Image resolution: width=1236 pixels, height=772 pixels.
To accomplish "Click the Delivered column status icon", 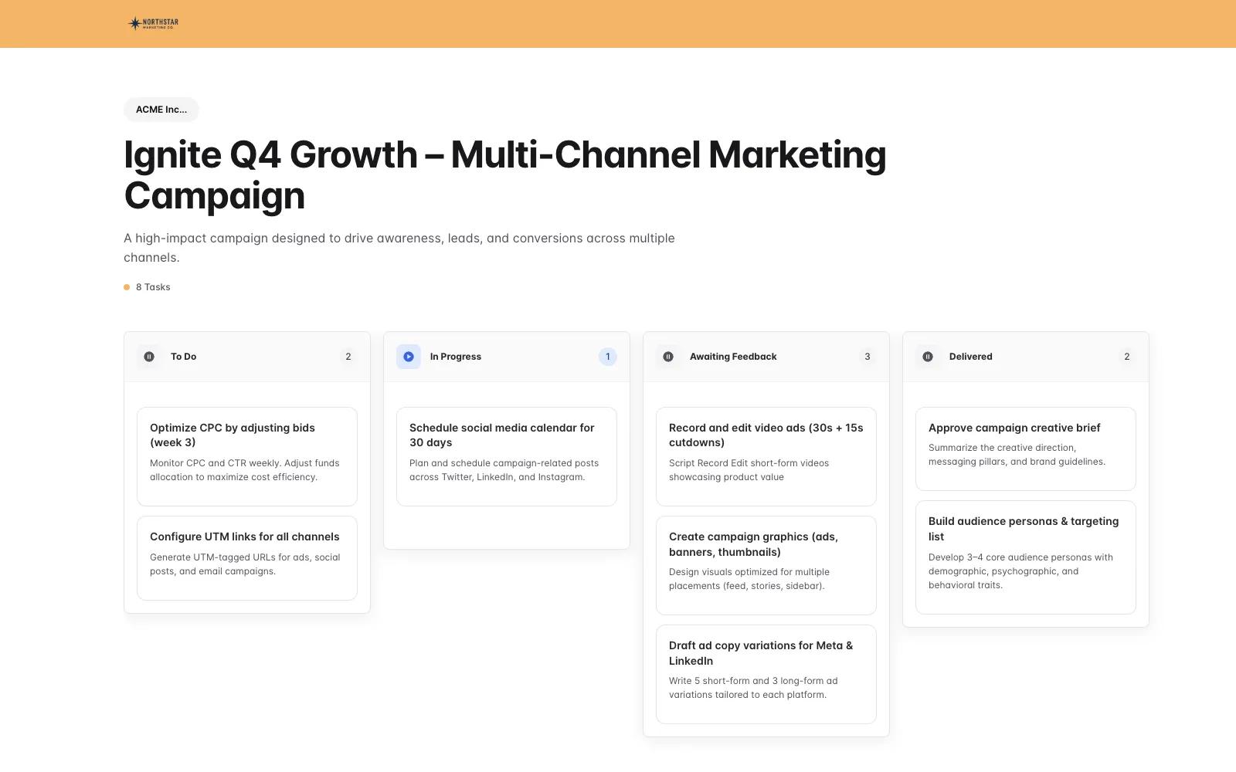I will 928,357.
